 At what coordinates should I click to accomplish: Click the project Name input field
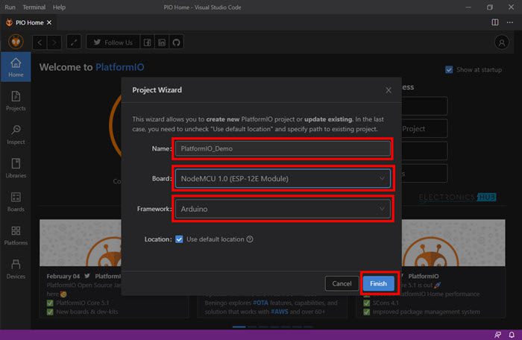coord(282,148)
